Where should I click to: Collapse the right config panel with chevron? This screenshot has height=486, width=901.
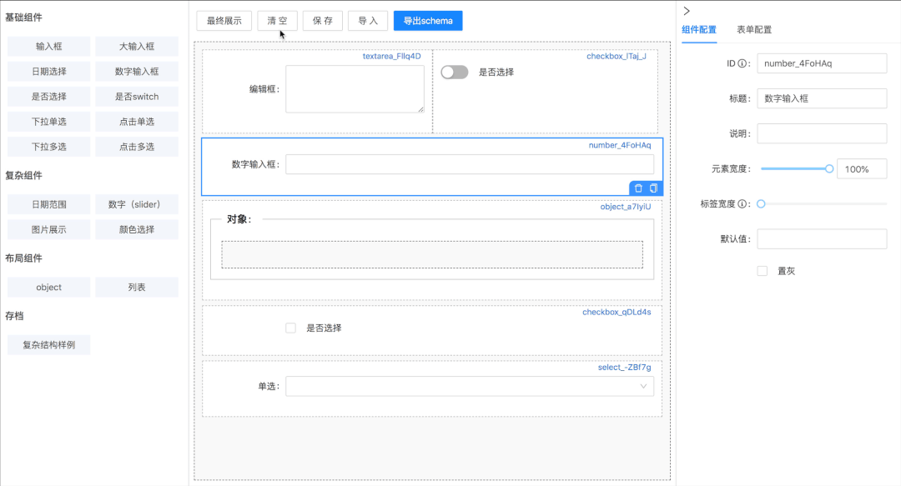686,11
